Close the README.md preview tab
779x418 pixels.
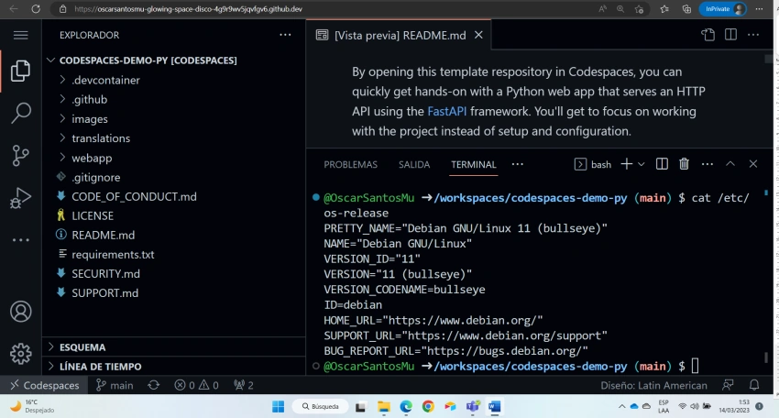(x=478, y=35)
